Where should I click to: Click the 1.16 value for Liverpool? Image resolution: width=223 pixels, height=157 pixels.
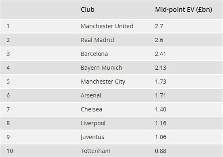(x=161, y=123)
